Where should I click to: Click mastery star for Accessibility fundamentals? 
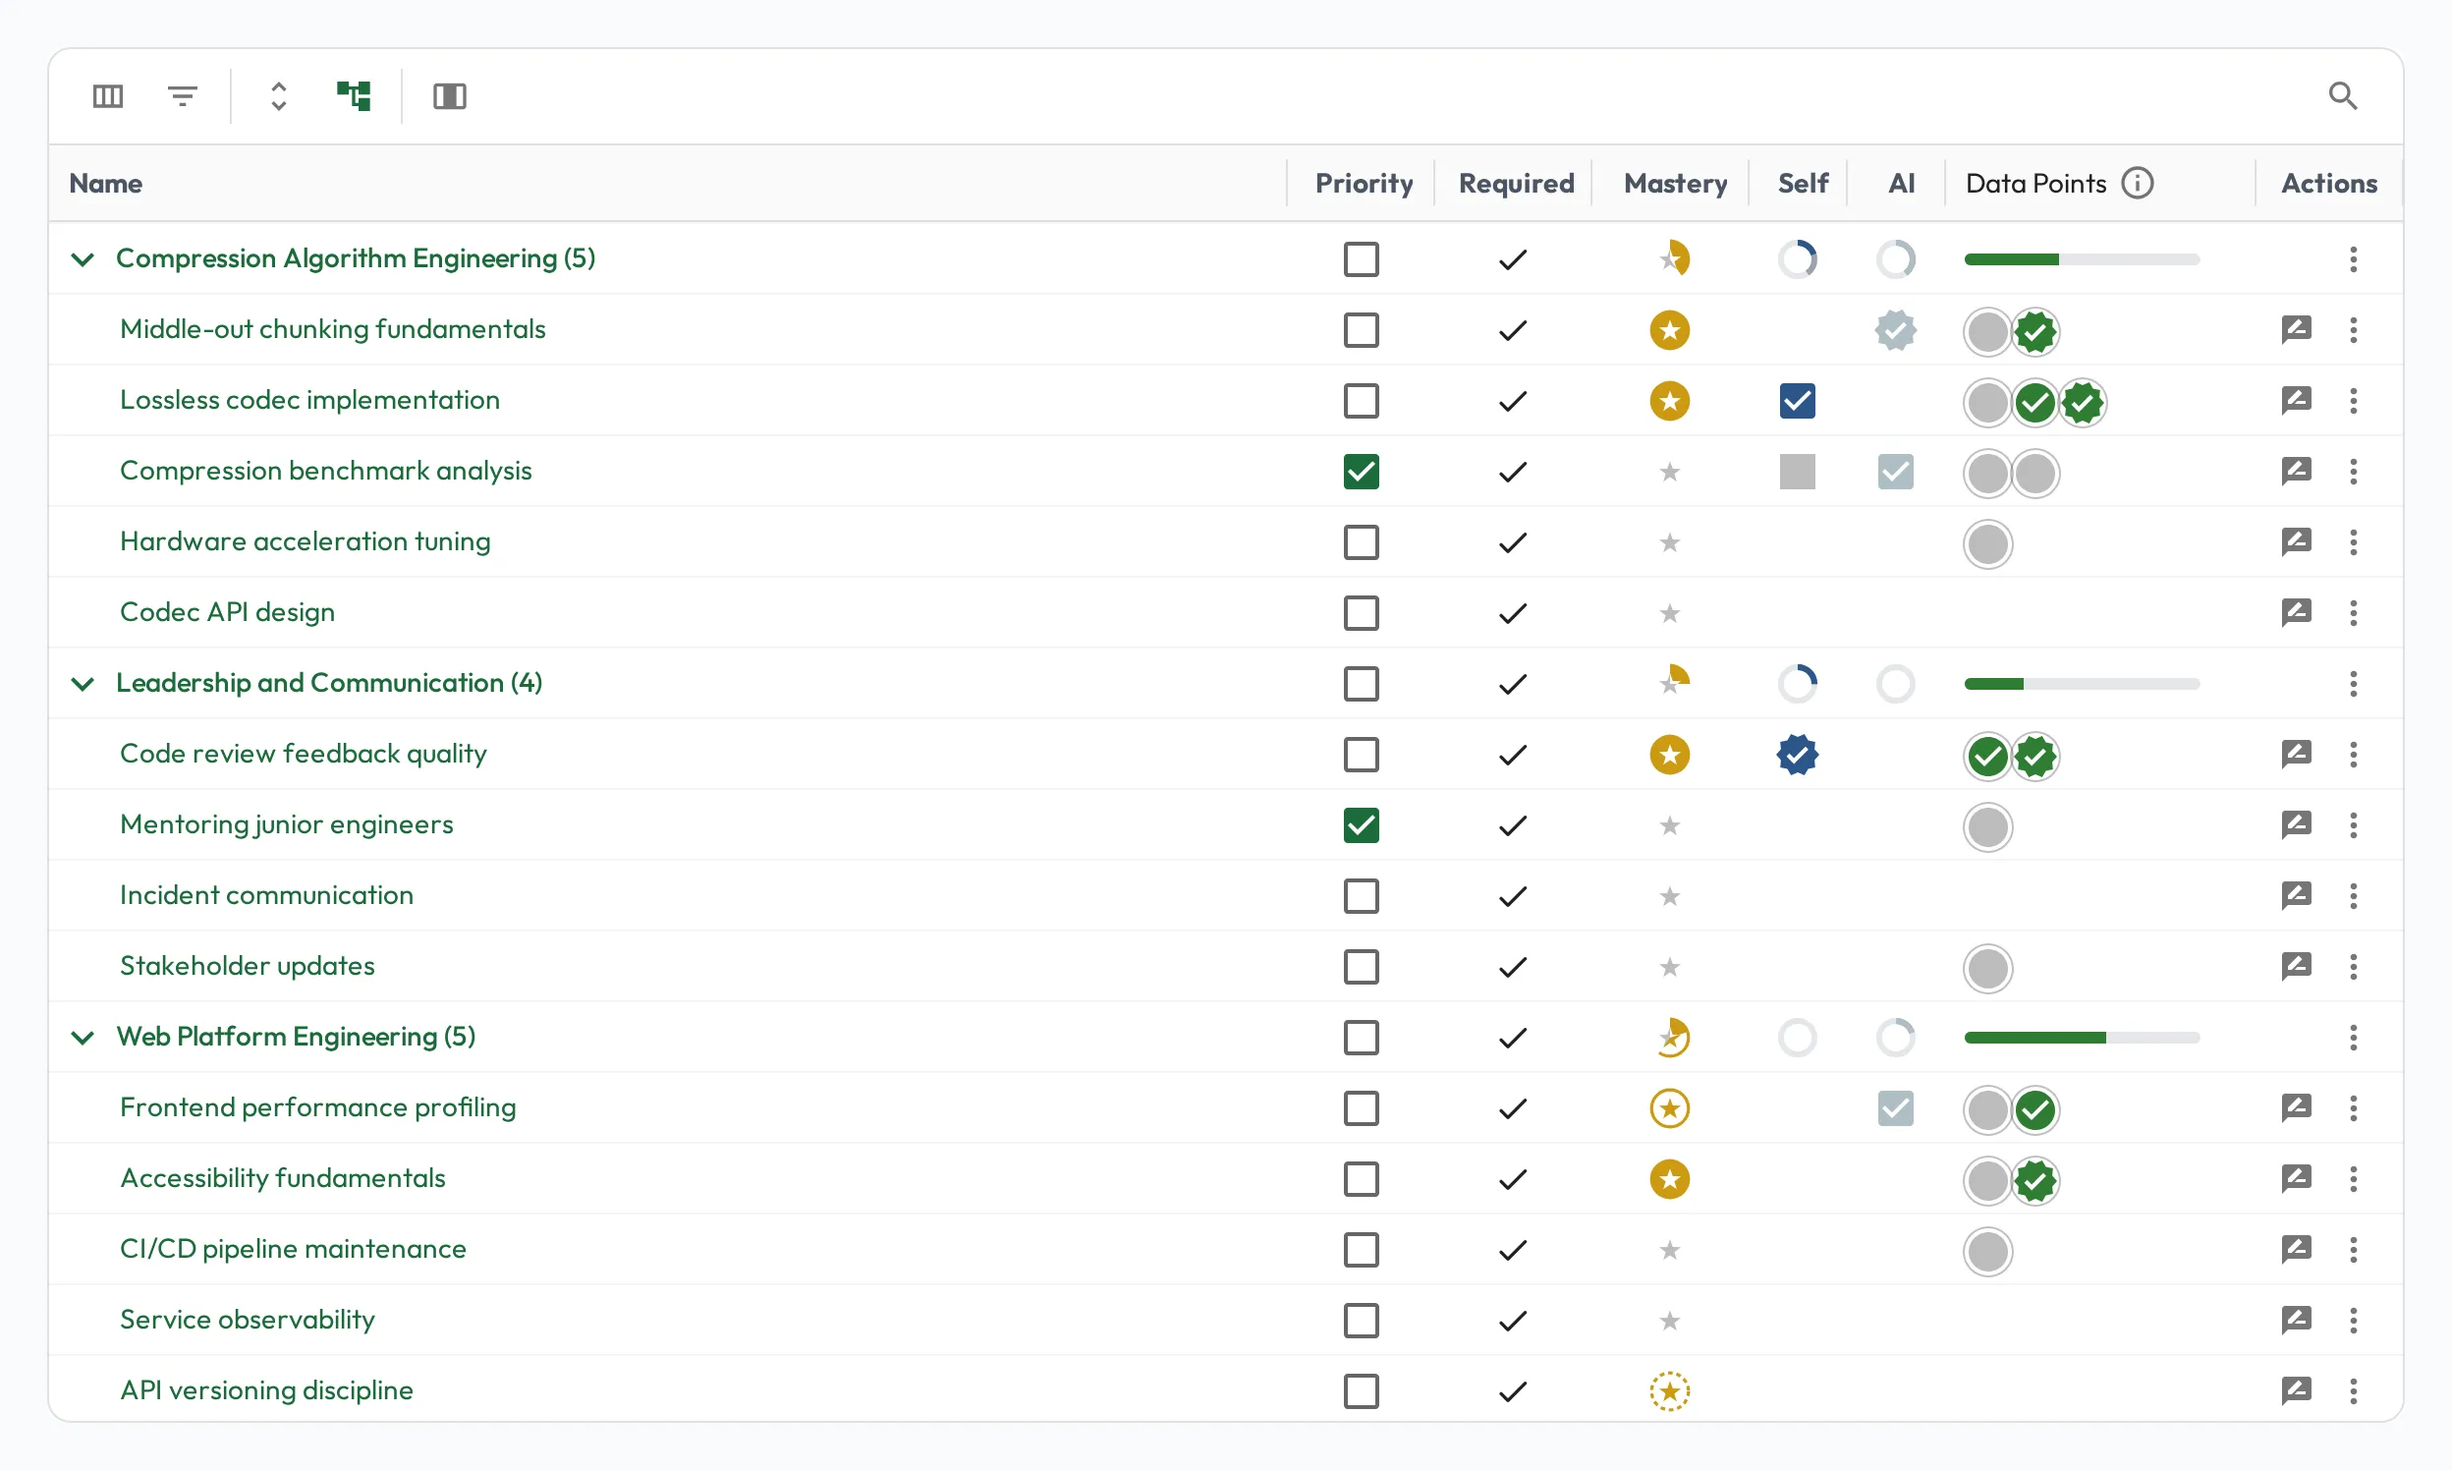[1669, 1180]
